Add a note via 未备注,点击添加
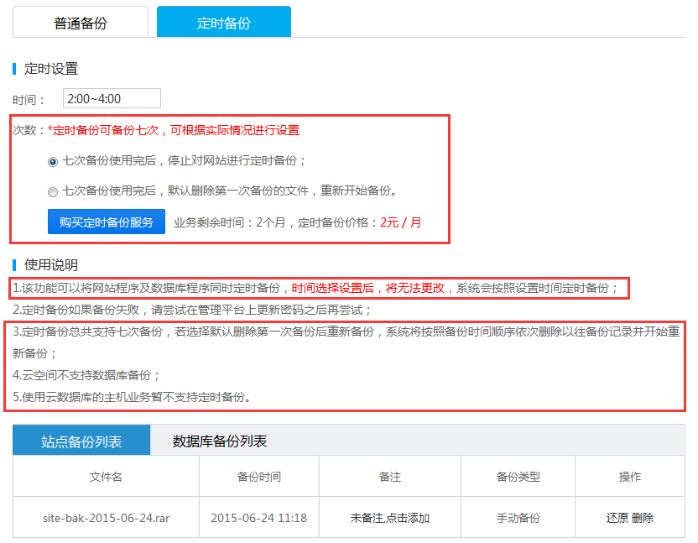The width and height of the screenshot is (698, 543). tap(390, 518)
